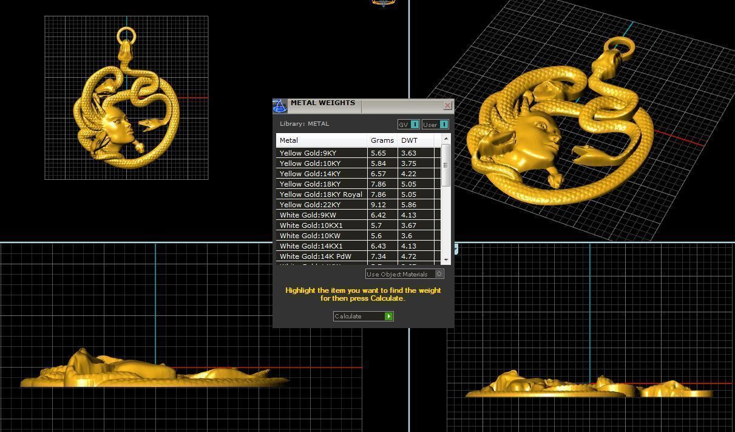The image size is (735, 432).
Task: Select the White Gold:10KX1 row
Action: coord(358,225)
